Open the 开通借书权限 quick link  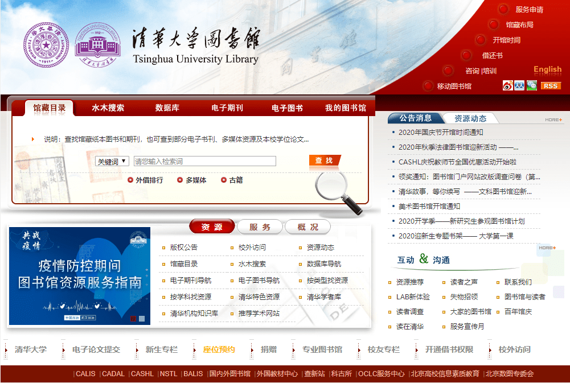point(449,349)
